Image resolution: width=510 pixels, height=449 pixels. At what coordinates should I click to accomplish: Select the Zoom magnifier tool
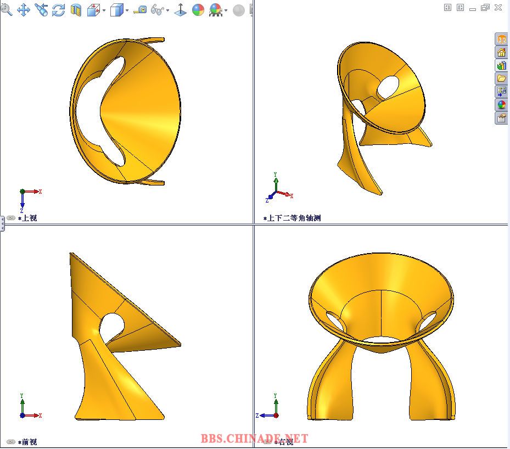click(6, 9)
